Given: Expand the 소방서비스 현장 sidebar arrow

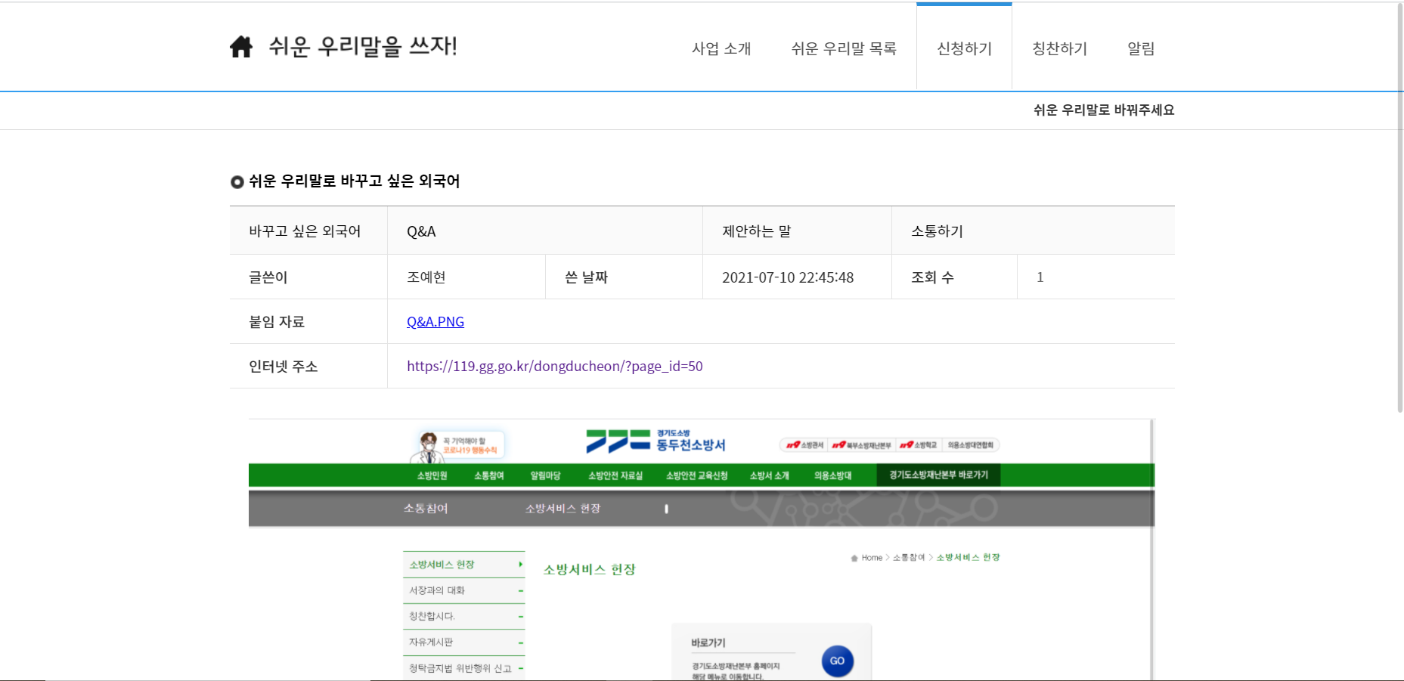Looking at the screenshot, I should pyautogui.click(x=520, y=565).
